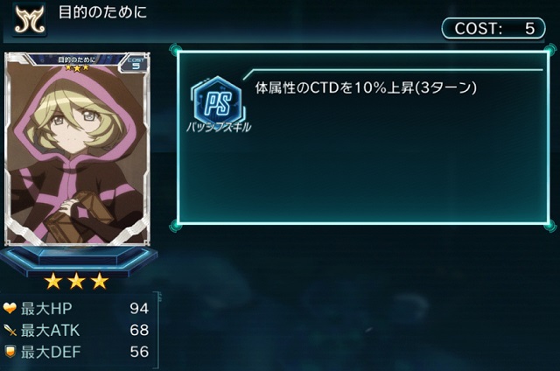Click the small stars on card banner
Viewport: 560px width, 371px height.
[x=77, y=67]
